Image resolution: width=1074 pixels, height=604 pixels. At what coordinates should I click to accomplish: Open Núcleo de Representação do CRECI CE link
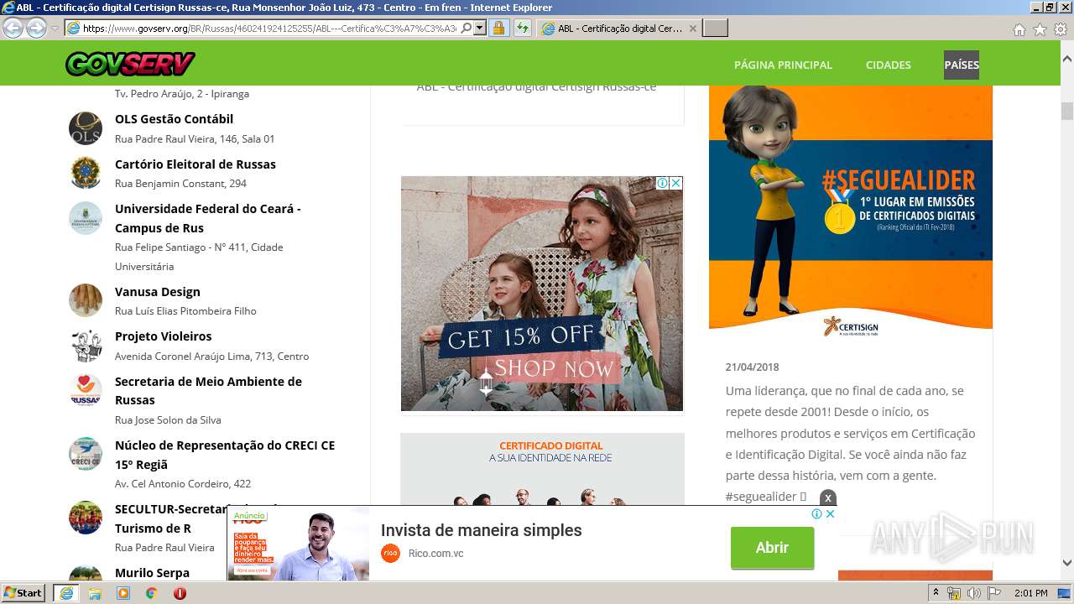tap(225, 455)
